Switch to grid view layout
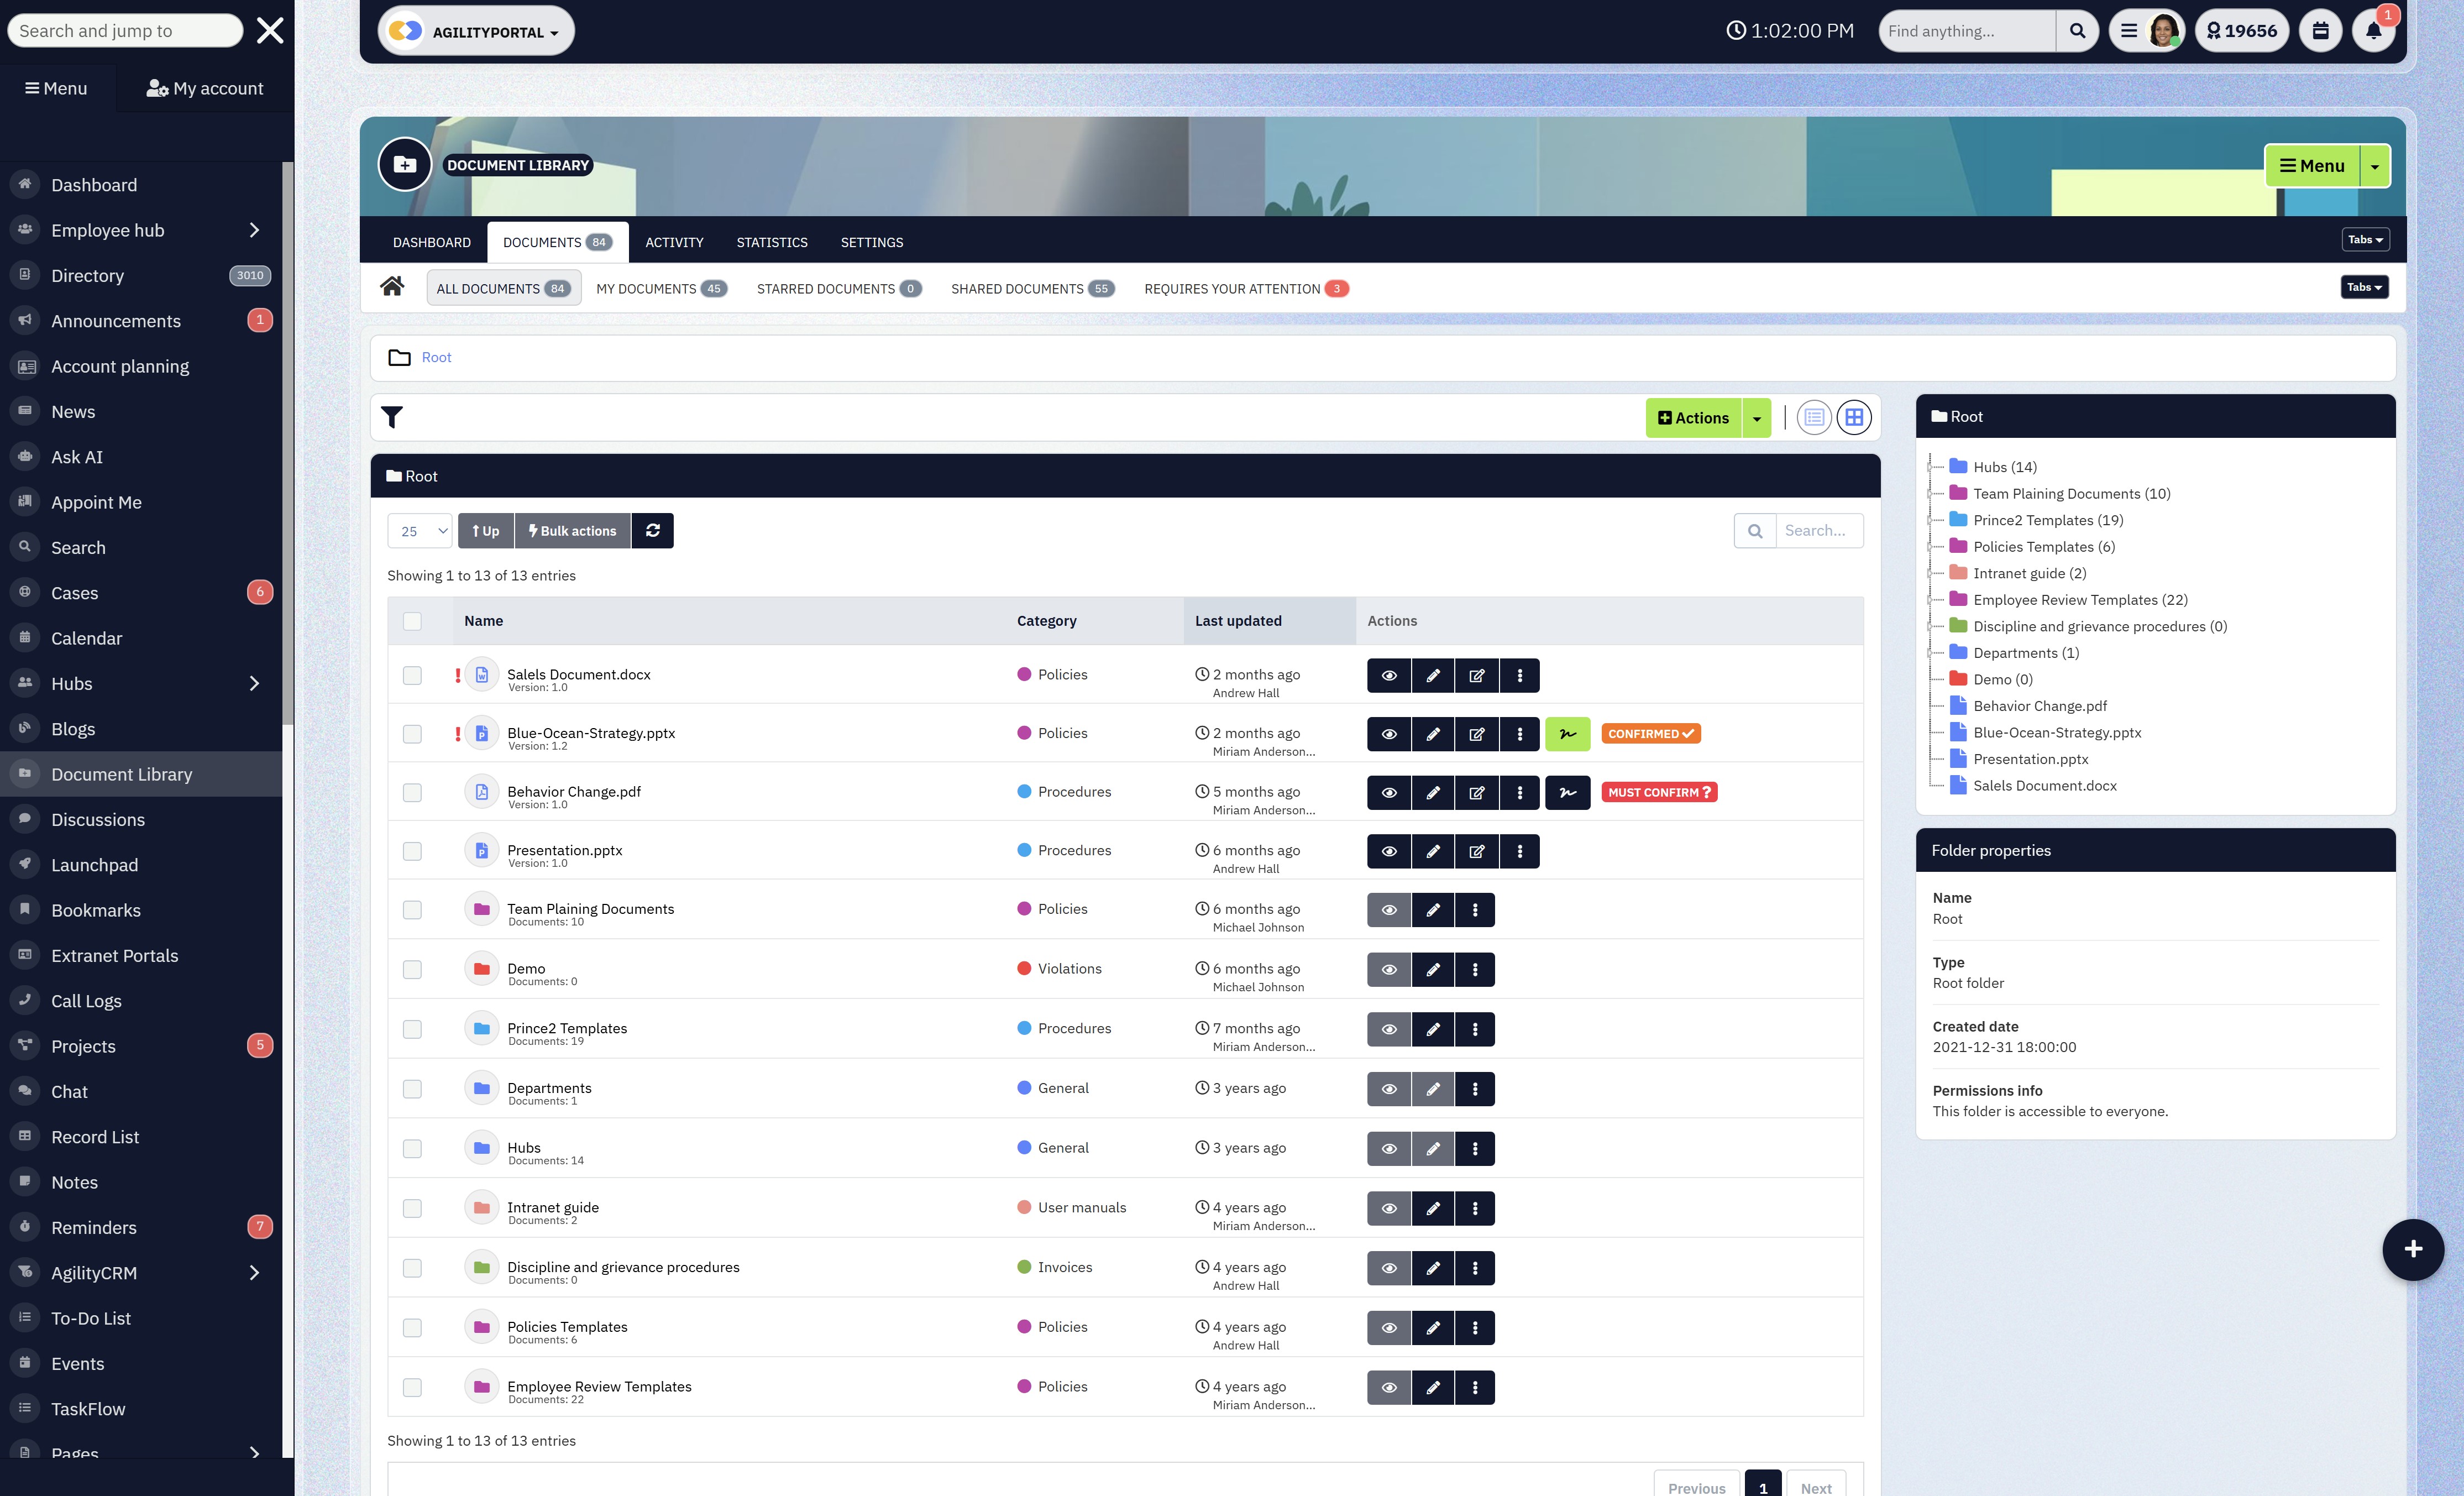Screen dimensions: 2464x1496 coord(1854,417)
